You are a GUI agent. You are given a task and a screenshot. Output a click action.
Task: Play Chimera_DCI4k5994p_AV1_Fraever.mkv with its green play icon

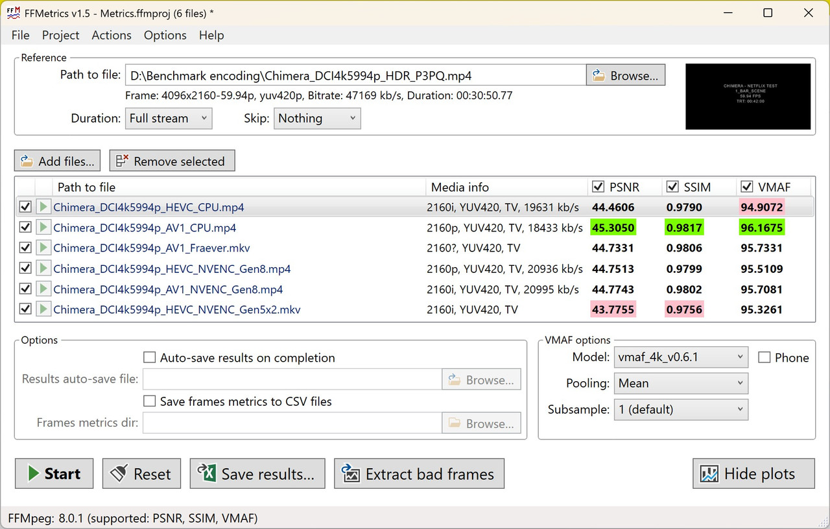pyautogui.click(x=43, y=248)
